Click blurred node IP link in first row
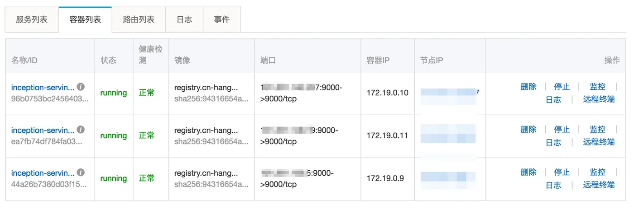This screenshot has width=634, height=210. click(x=450, y=93)
